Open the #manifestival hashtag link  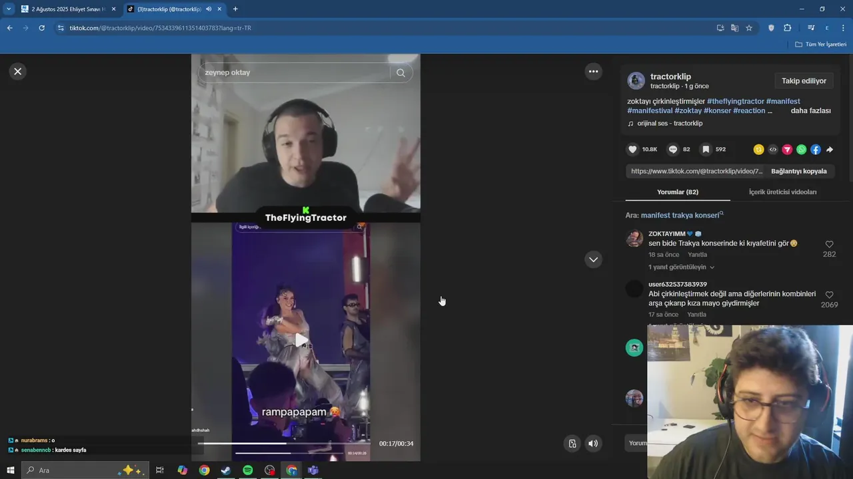click(x=650, y=110)
